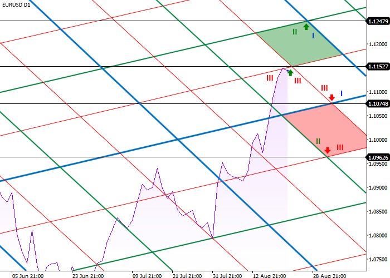390x278 pixels.
Task: Click the 1.09626 price level tag
Action: coord(378,157)
